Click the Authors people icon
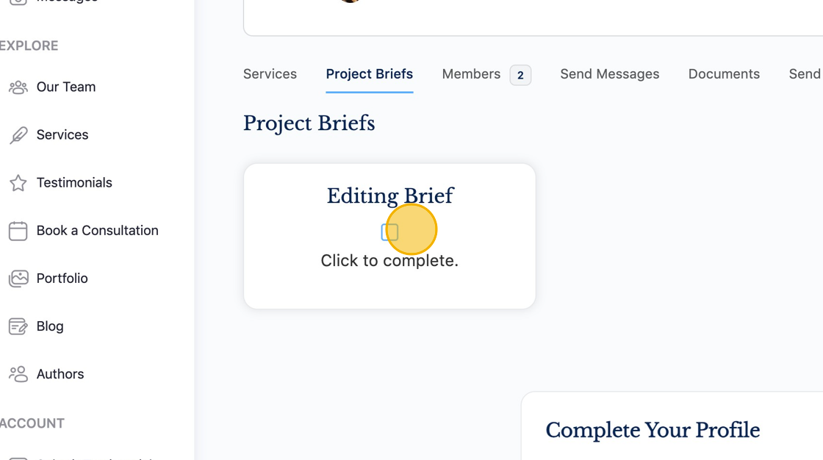Viewport: 823px width, 460px height. 18,374
